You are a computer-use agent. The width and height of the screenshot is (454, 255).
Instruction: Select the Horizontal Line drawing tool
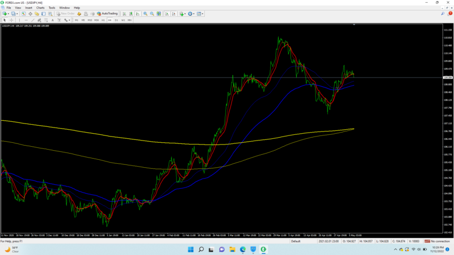point(26,20)
